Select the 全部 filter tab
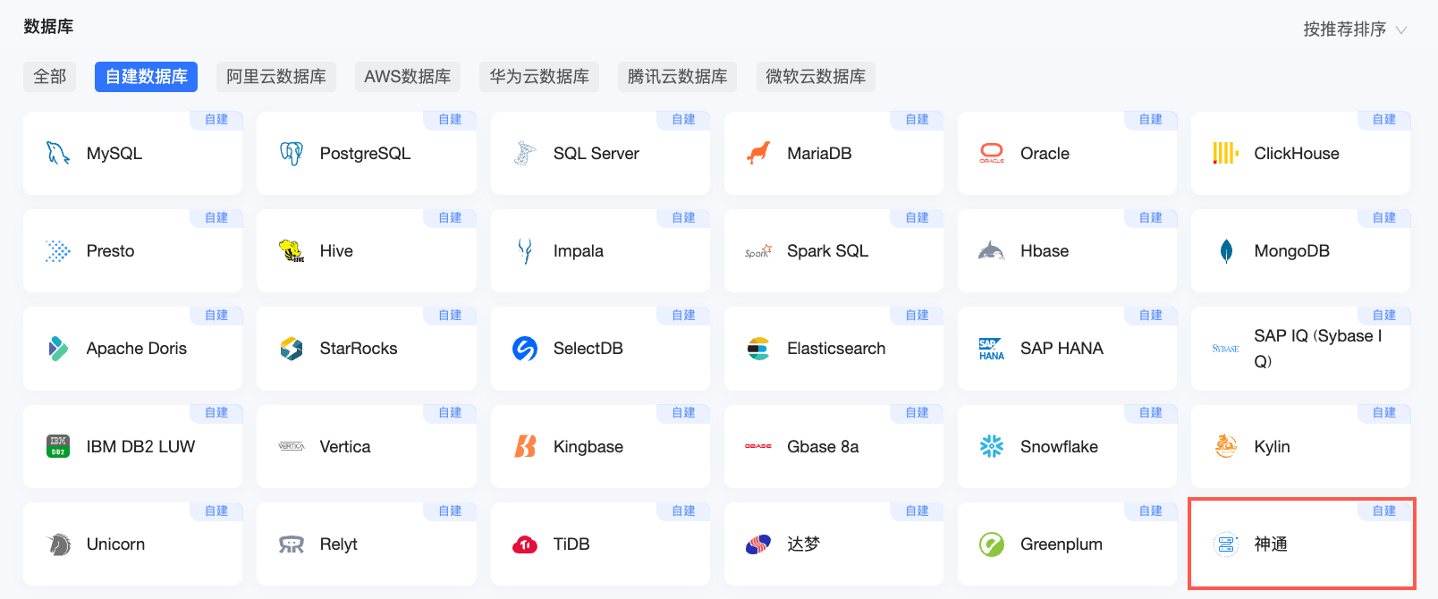 coord(50,77)
